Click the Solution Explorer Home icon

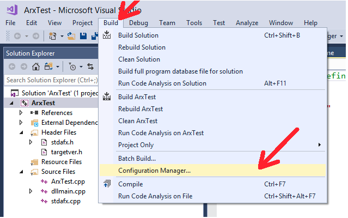pyautogui.click(x=36, y=66)
